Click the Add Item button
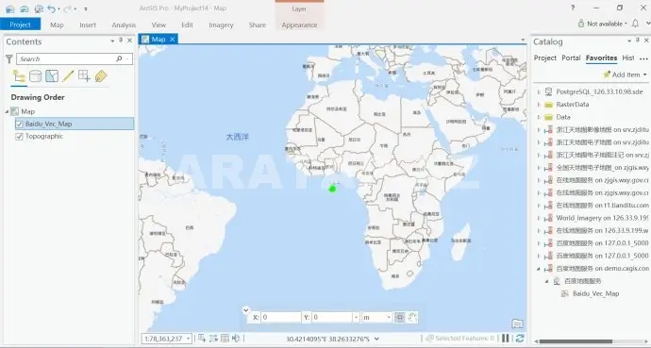The image size is (651, 348). point(625,75)
